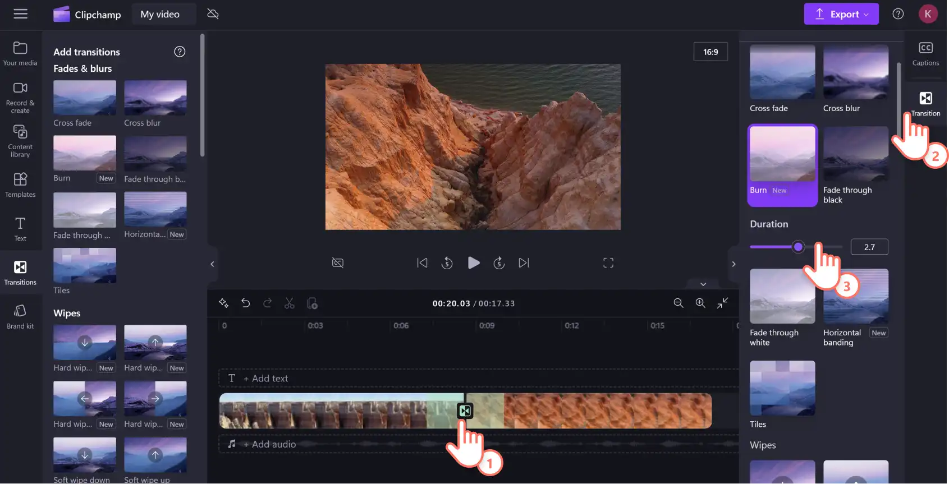Open the Export dropdown
The height and width of the screenshot is (484, 949).
(841, 14)
